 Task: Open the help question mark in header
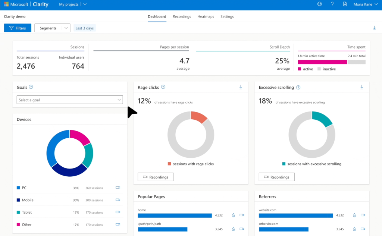(332, 4)
